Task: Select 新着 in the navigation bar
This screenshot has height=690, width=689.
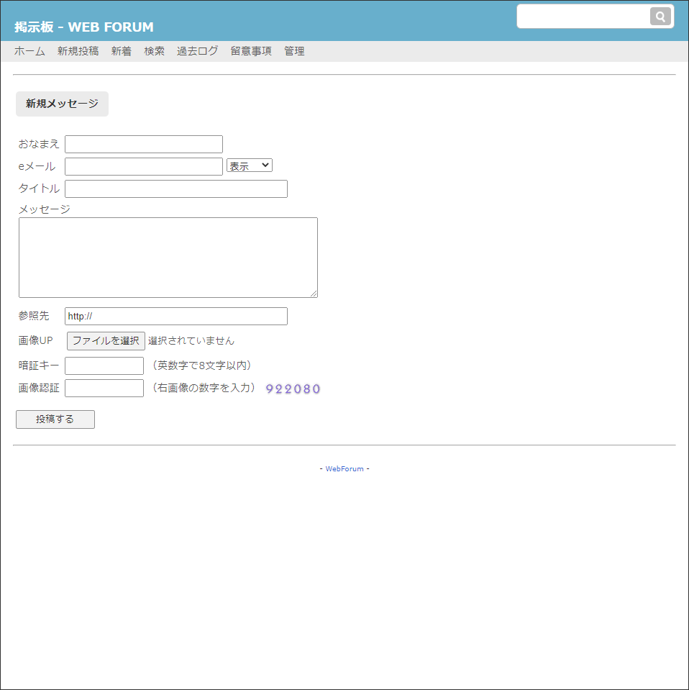Action: (121, 51)
